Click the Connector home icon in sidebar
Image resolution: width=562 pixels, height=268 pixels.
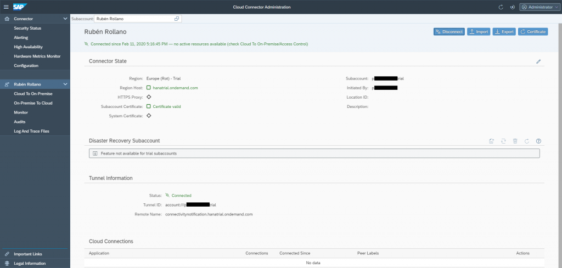pyautogui.click(x=7, y=19)
